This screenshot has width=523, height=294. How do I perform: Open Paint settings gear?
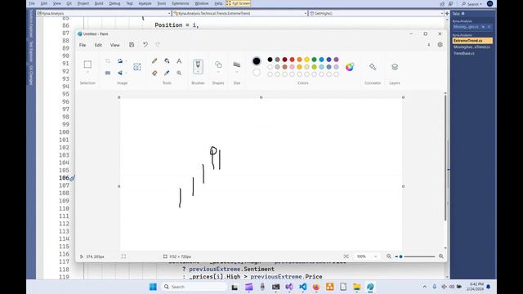point(440,45)
